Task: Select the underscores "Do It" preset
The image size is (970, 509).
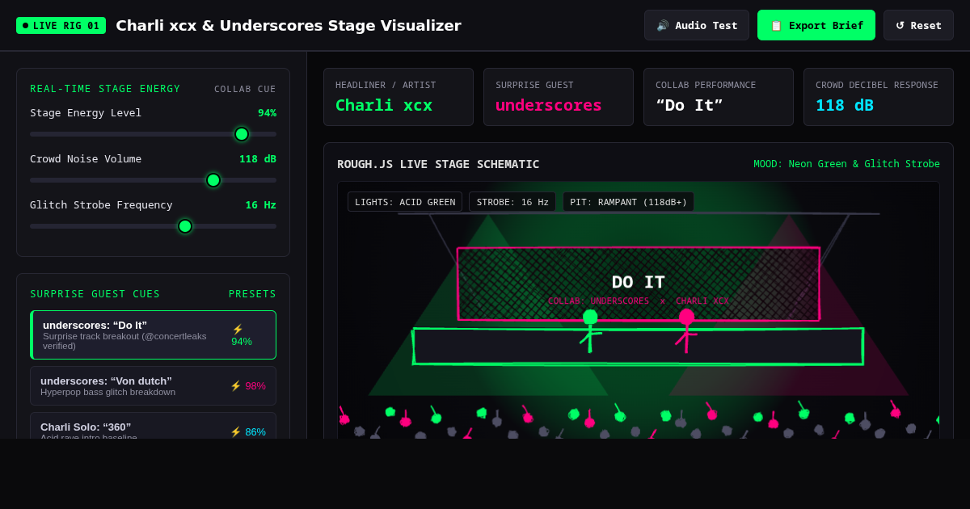Action: [153, 334]
